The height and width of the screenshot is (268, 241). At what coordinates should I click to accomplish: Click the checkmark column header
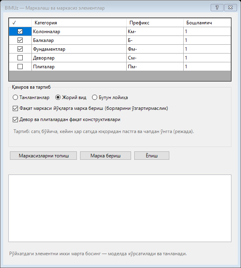point(20,23)
